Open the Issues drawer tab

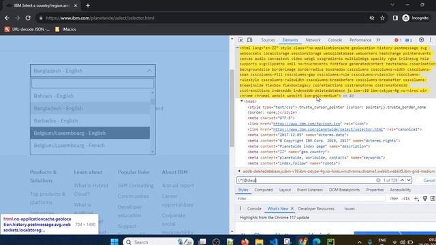(349, 209)
